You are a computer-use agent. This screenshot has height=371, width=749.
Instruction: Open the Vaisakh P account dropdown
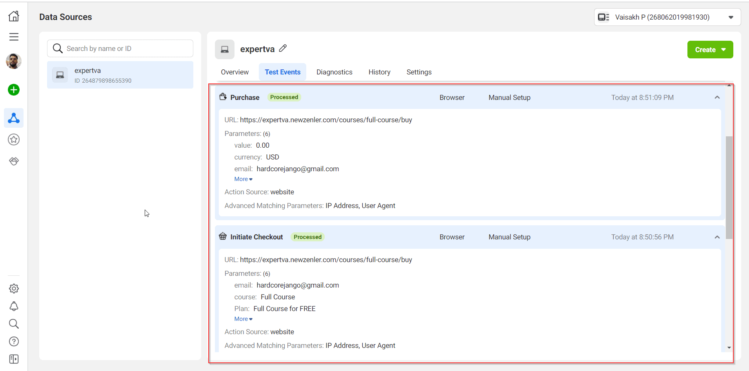coord(667,17)
